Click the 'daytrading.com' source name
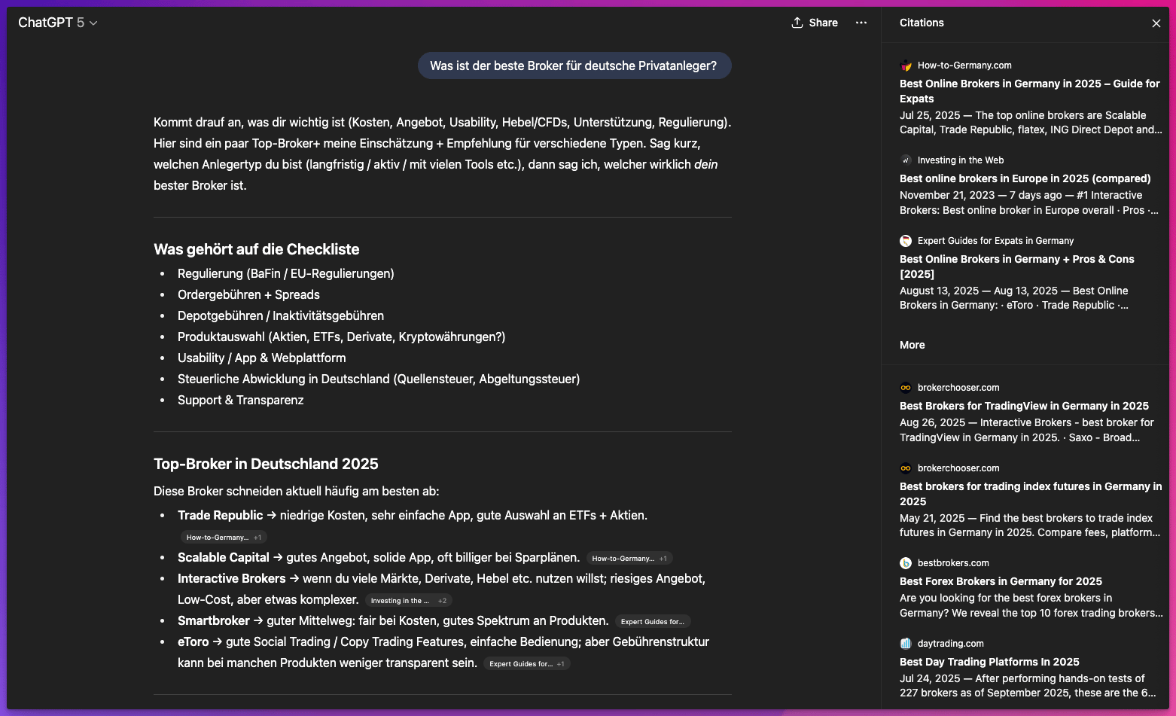 point(951,644)
